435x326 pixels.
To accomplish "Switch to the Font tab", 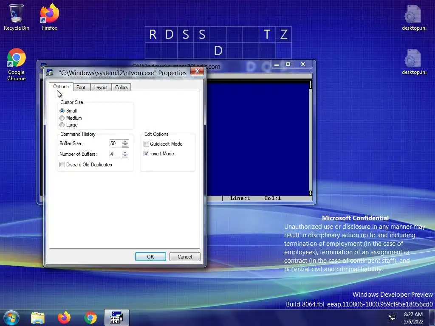I will tap(81, 87).
